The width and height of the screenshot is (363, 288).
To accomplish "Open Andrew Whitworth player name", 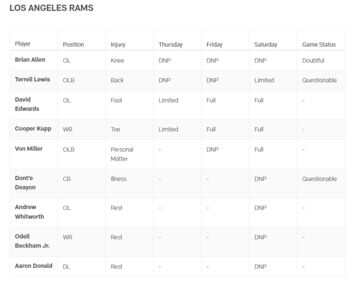I will pyautogui.click(x=30, y=212).
